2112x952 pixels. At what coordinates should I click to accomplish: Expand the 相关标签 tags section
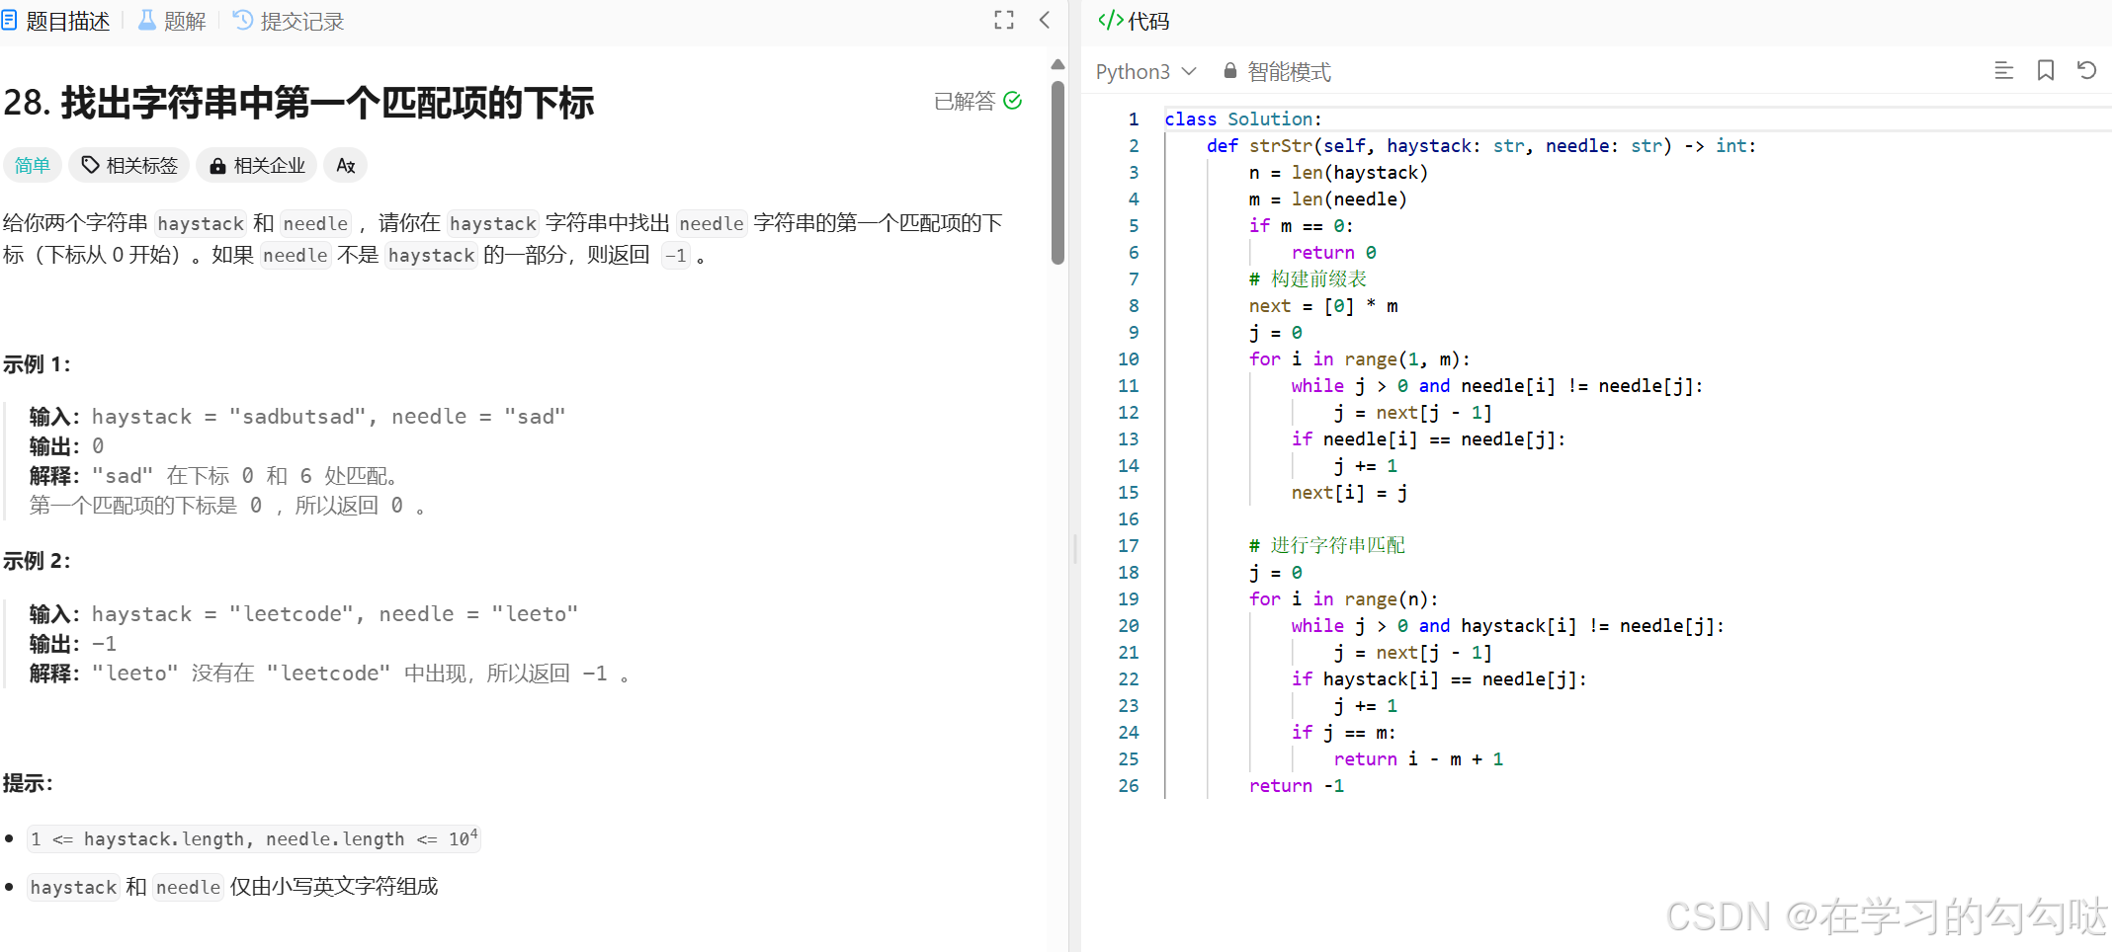click(x=129, y=165)
